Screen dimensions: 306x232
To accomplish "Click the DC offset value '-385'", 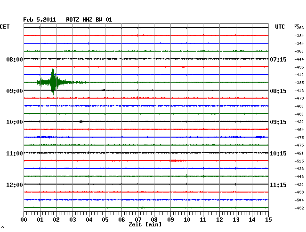I will click(299, 83).
